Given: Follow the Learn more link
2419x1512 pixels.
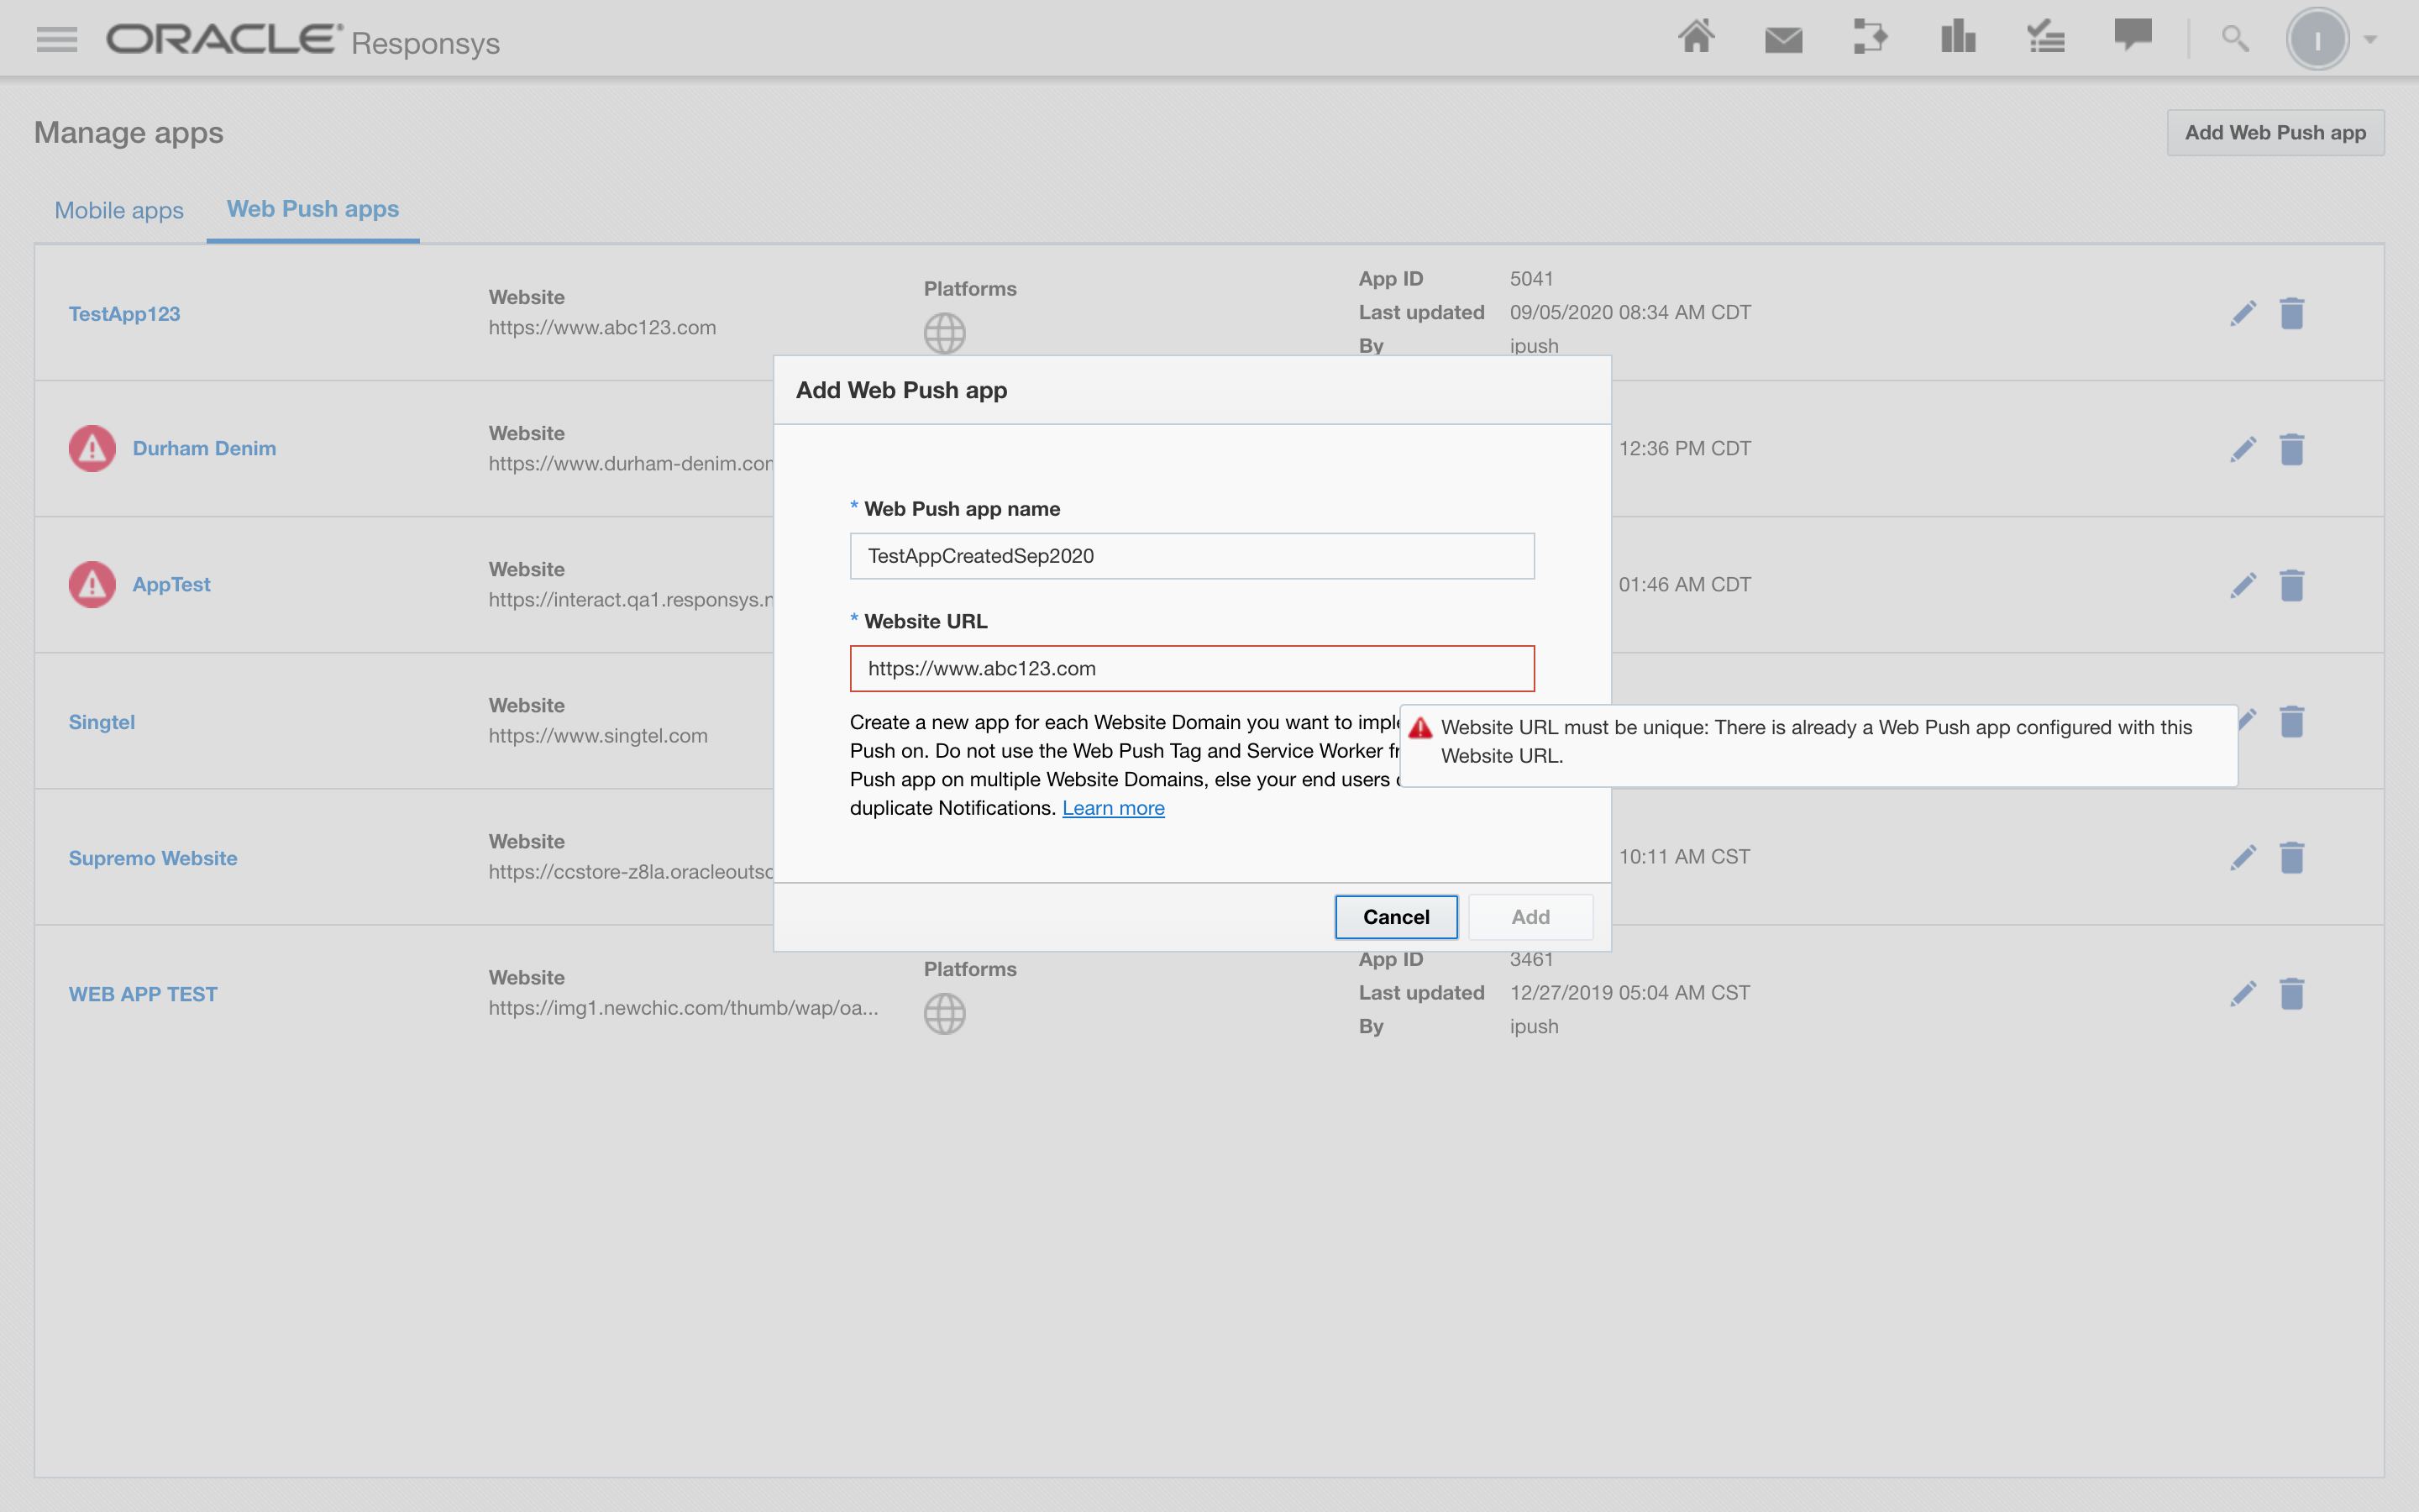Looking at the screenshot, I should (x=1113, y=808).
